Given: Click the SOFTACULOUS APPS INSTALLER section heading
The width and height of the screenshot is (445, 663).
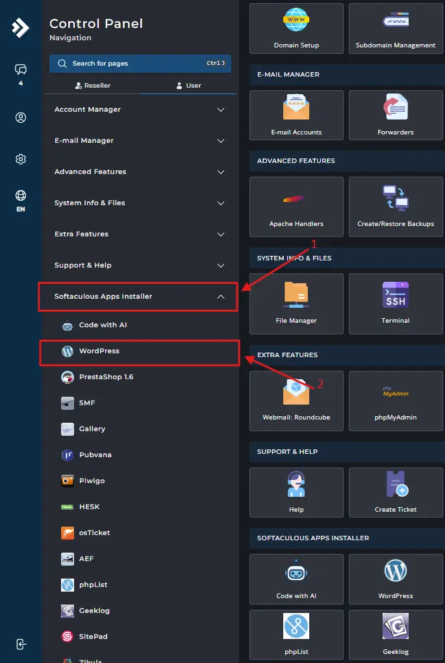Looking at the screenshot, I should [313, 538].
